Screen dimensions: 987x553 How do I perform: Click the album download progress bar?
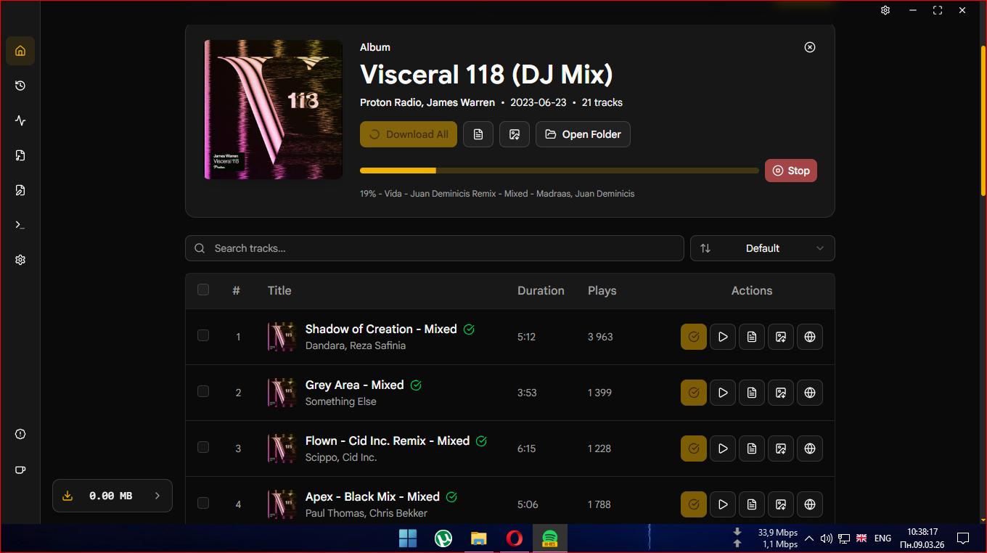point(559,171)
